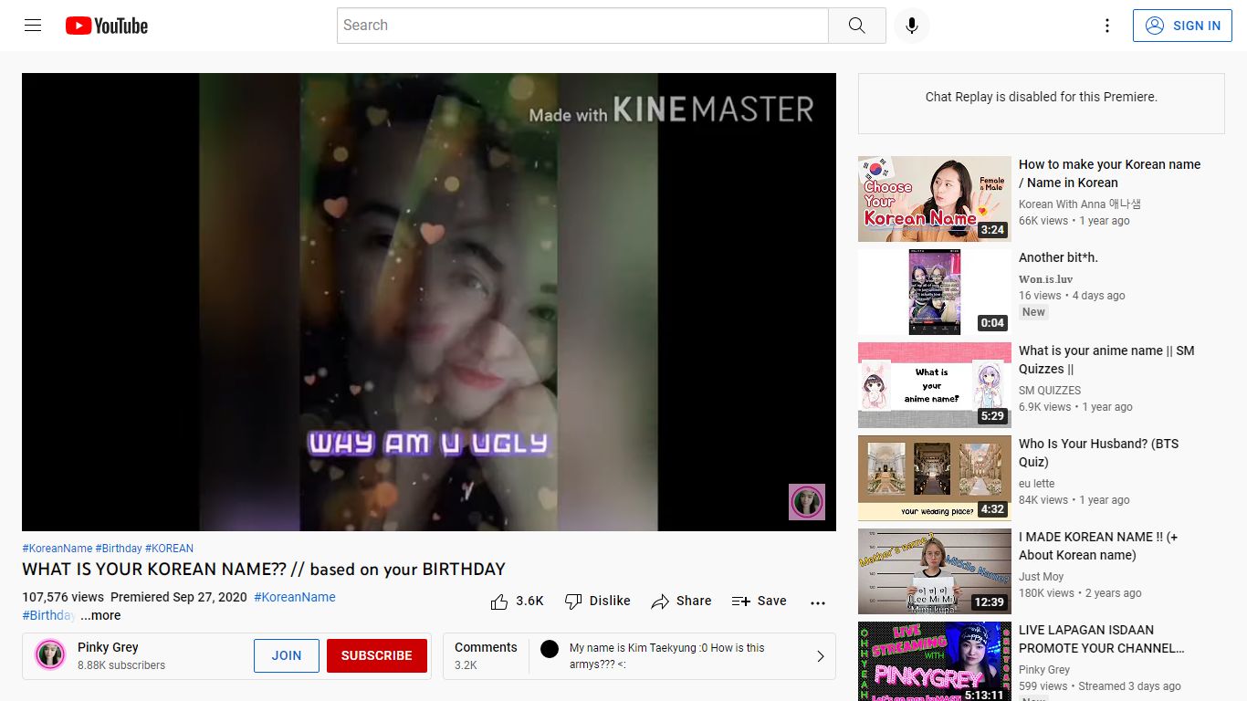
Task: Click '180K views • 2 years ago' text
Action: 1080,593
